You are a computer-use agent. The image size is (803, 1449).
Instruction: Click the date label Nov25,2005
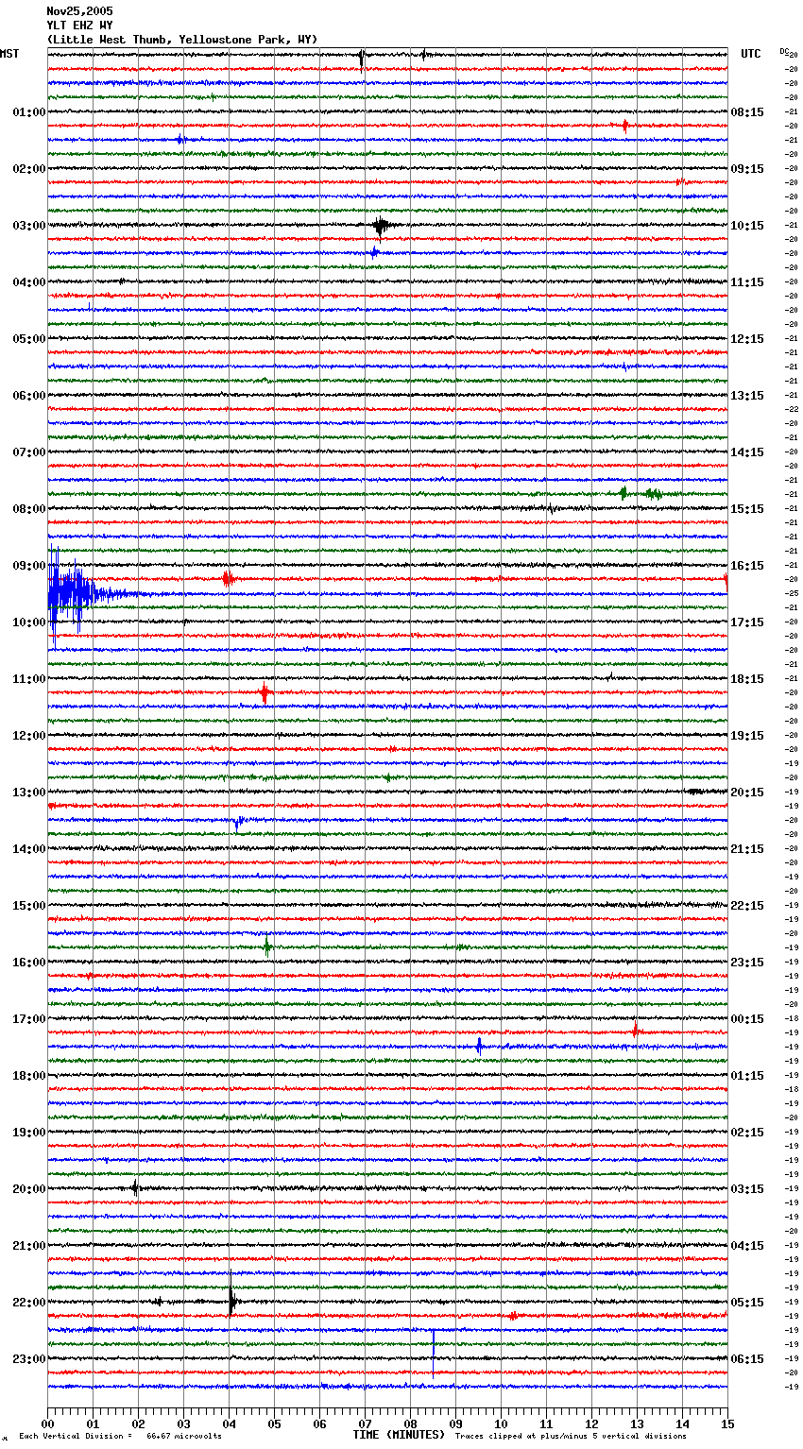click(x=79, y=11)
